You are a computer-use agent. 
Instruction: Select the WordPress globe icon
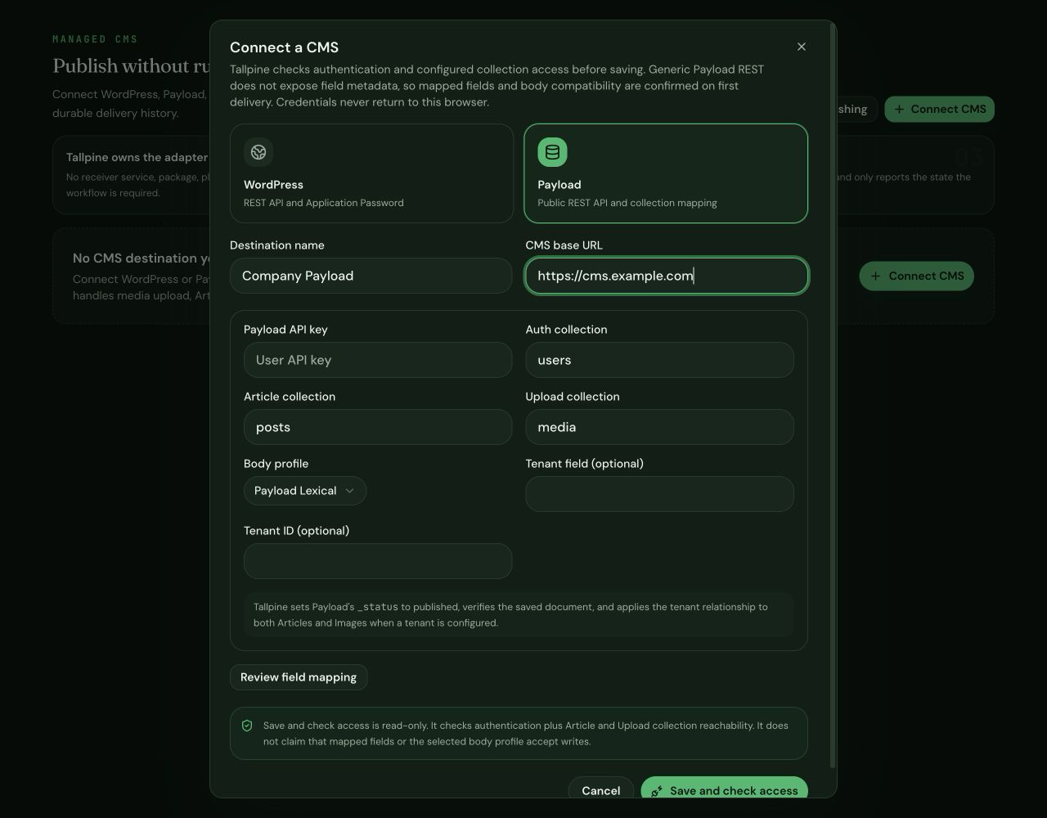(258, 152)
